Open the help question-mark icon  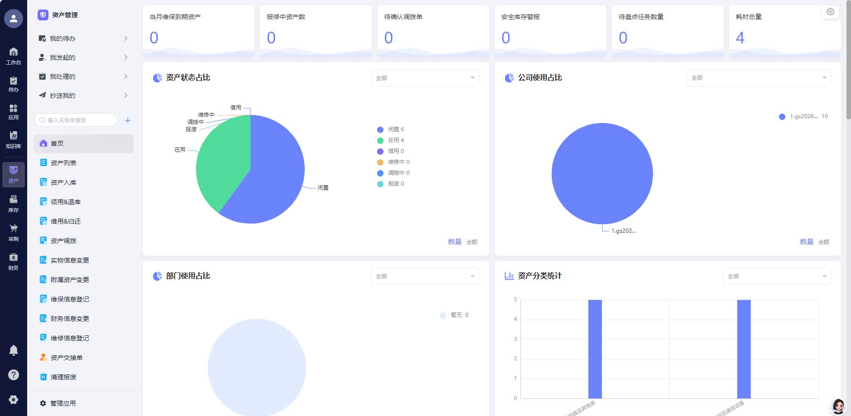point(14,374)
